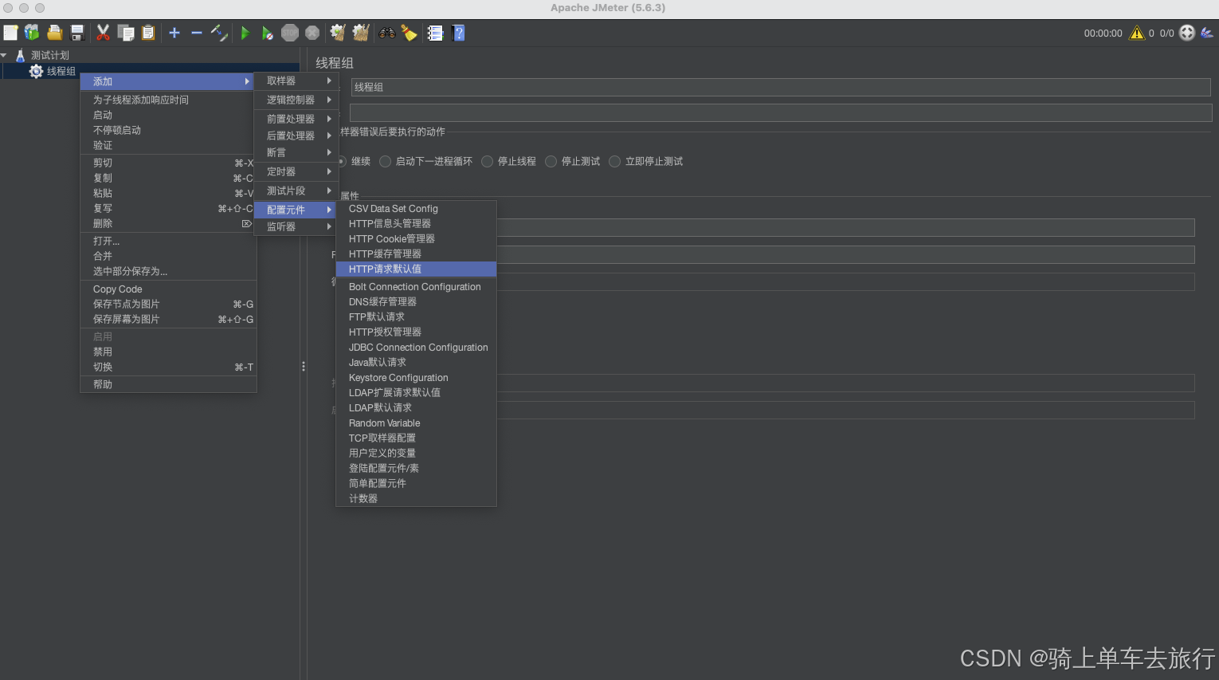Viewport: 1219px width, 680px height.
Task: Click the empty comments field below name
Action: coord(780,112)
